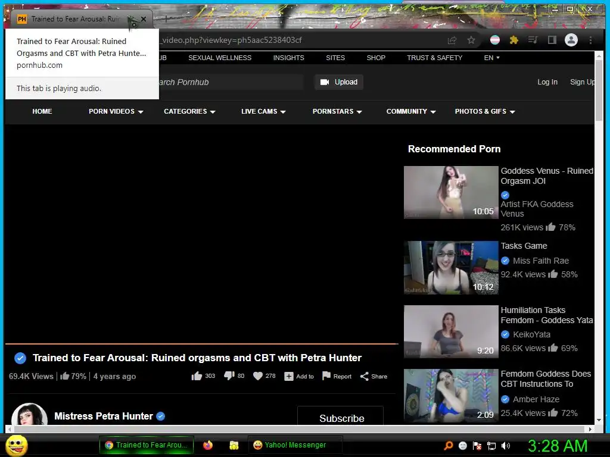Select the Chrome taskbar button
Viewport: 610px width, 457px height.
point(147,445)
